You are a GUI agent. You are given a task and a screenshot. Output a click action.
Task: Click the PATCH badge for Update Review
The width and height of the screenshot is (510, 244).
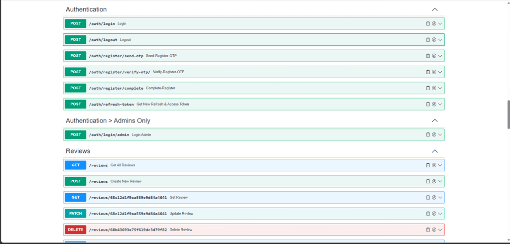pyautogui.click(x=75, y=214)
